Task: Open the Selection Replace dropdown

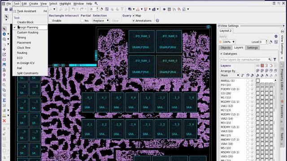Action: tap(101, 21)
